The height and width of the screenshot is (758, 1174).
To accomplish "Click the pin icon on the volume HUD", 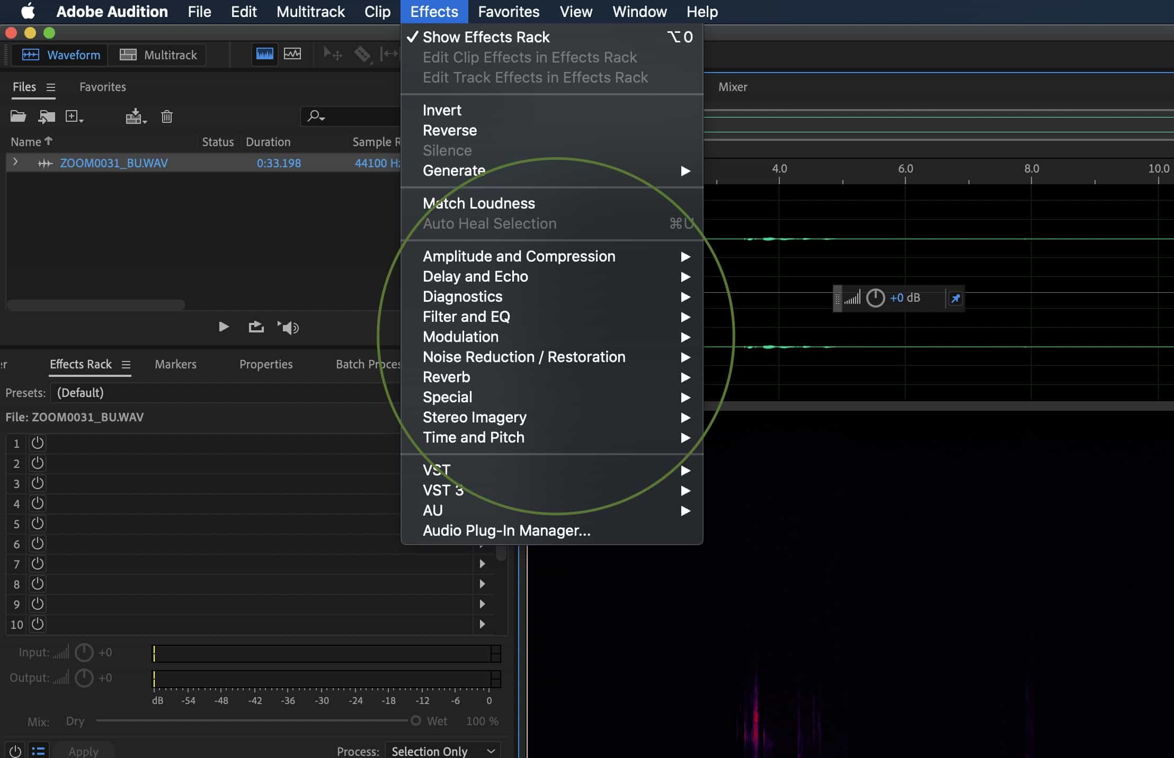I will coord(955,299).
